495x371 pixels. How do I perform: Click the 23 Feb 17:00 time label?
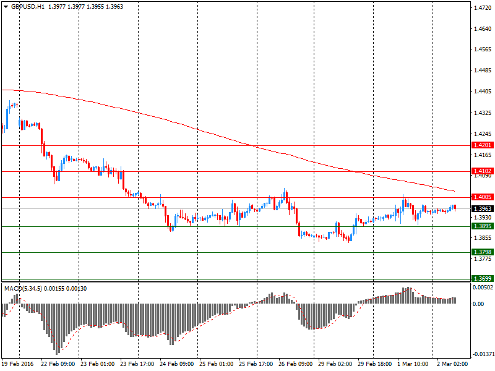coord(137,364)
